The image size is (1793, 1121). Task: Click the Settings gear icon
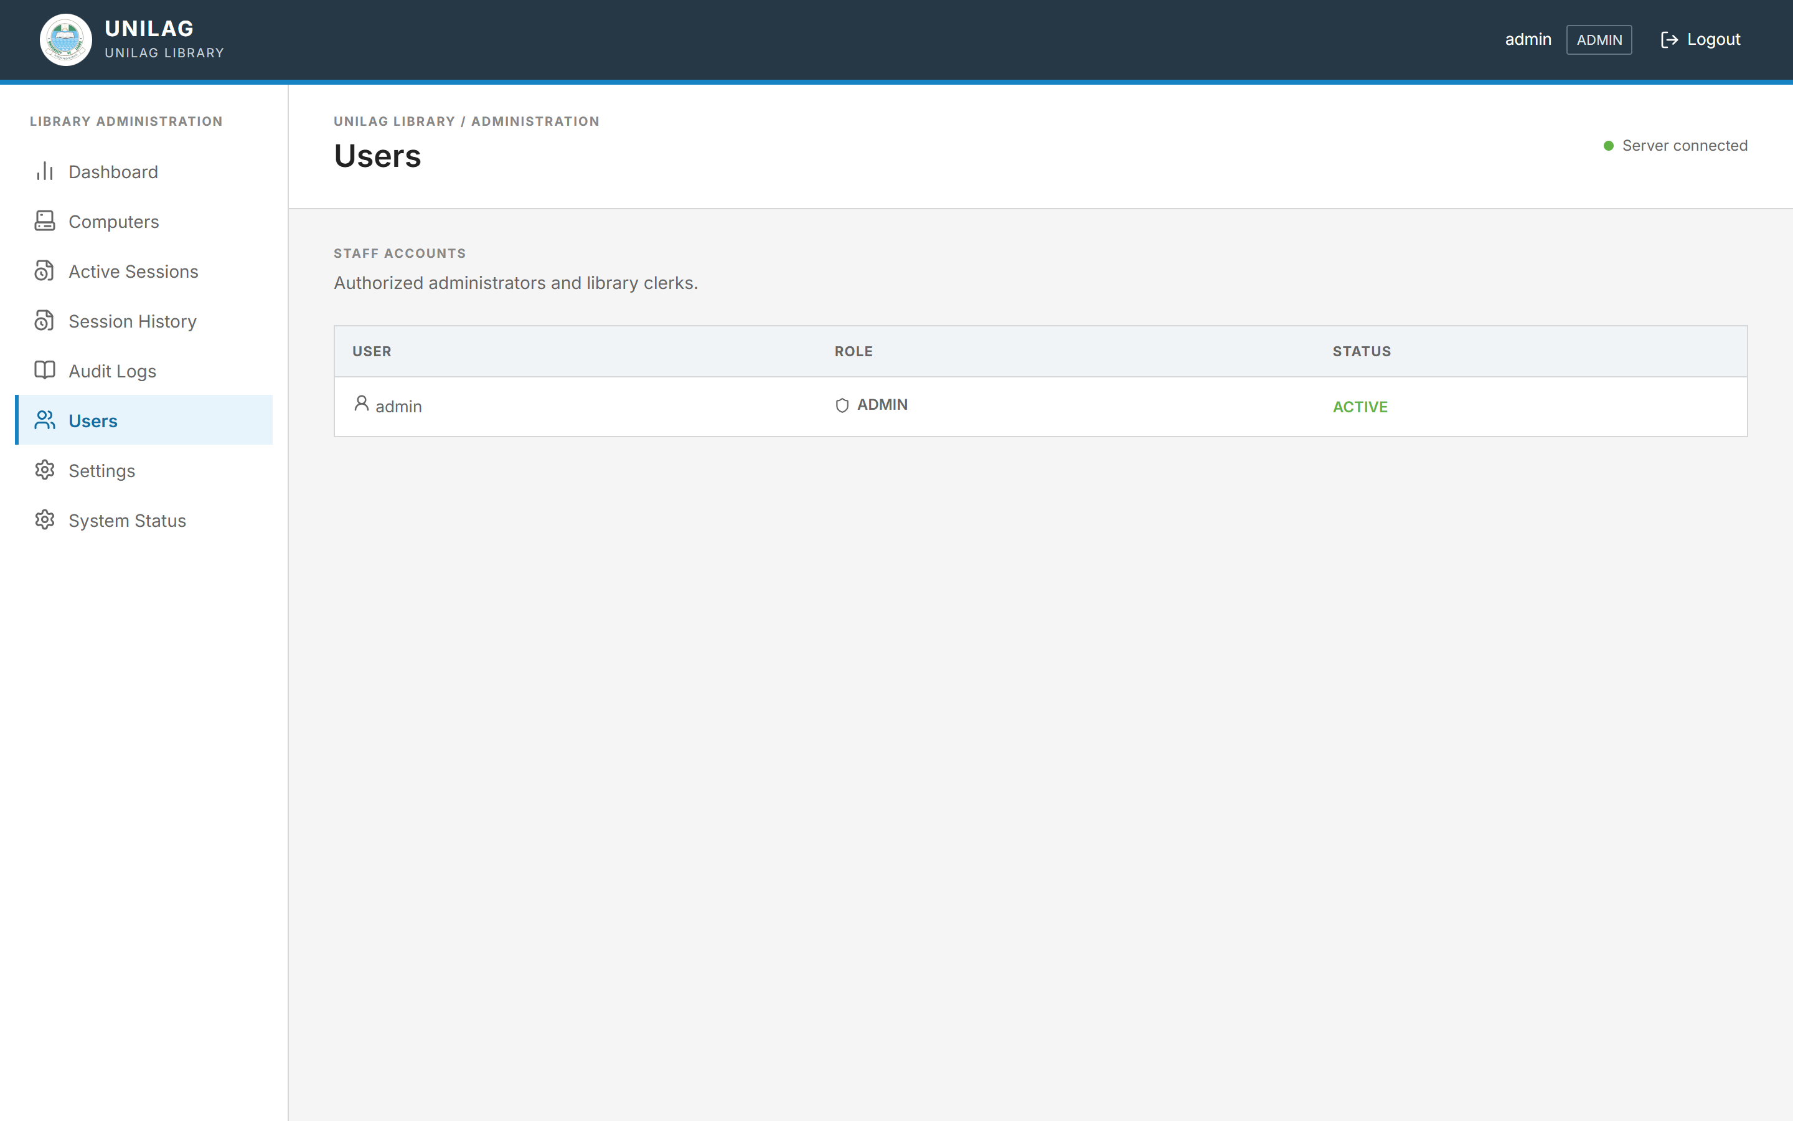[x=44, y=470]
